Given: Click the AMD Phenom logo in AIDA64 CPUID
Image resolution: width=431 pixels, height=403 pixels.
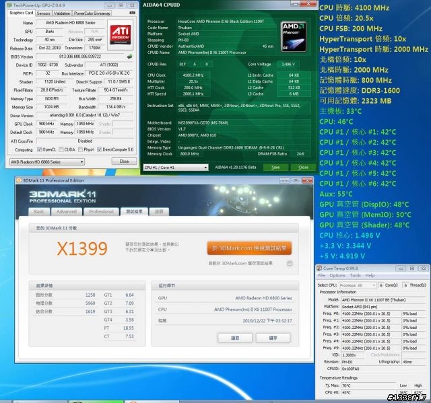Looking at the screenshot, I should coord(294,37).
